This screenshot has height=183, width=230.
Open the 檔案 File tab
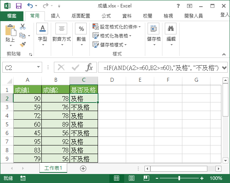[12, 16]
